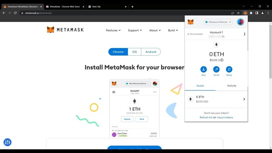Switch to MetaMask Chrome Web Store tab
Viewport: 272px width, 153px height.
tap(65, 6)
